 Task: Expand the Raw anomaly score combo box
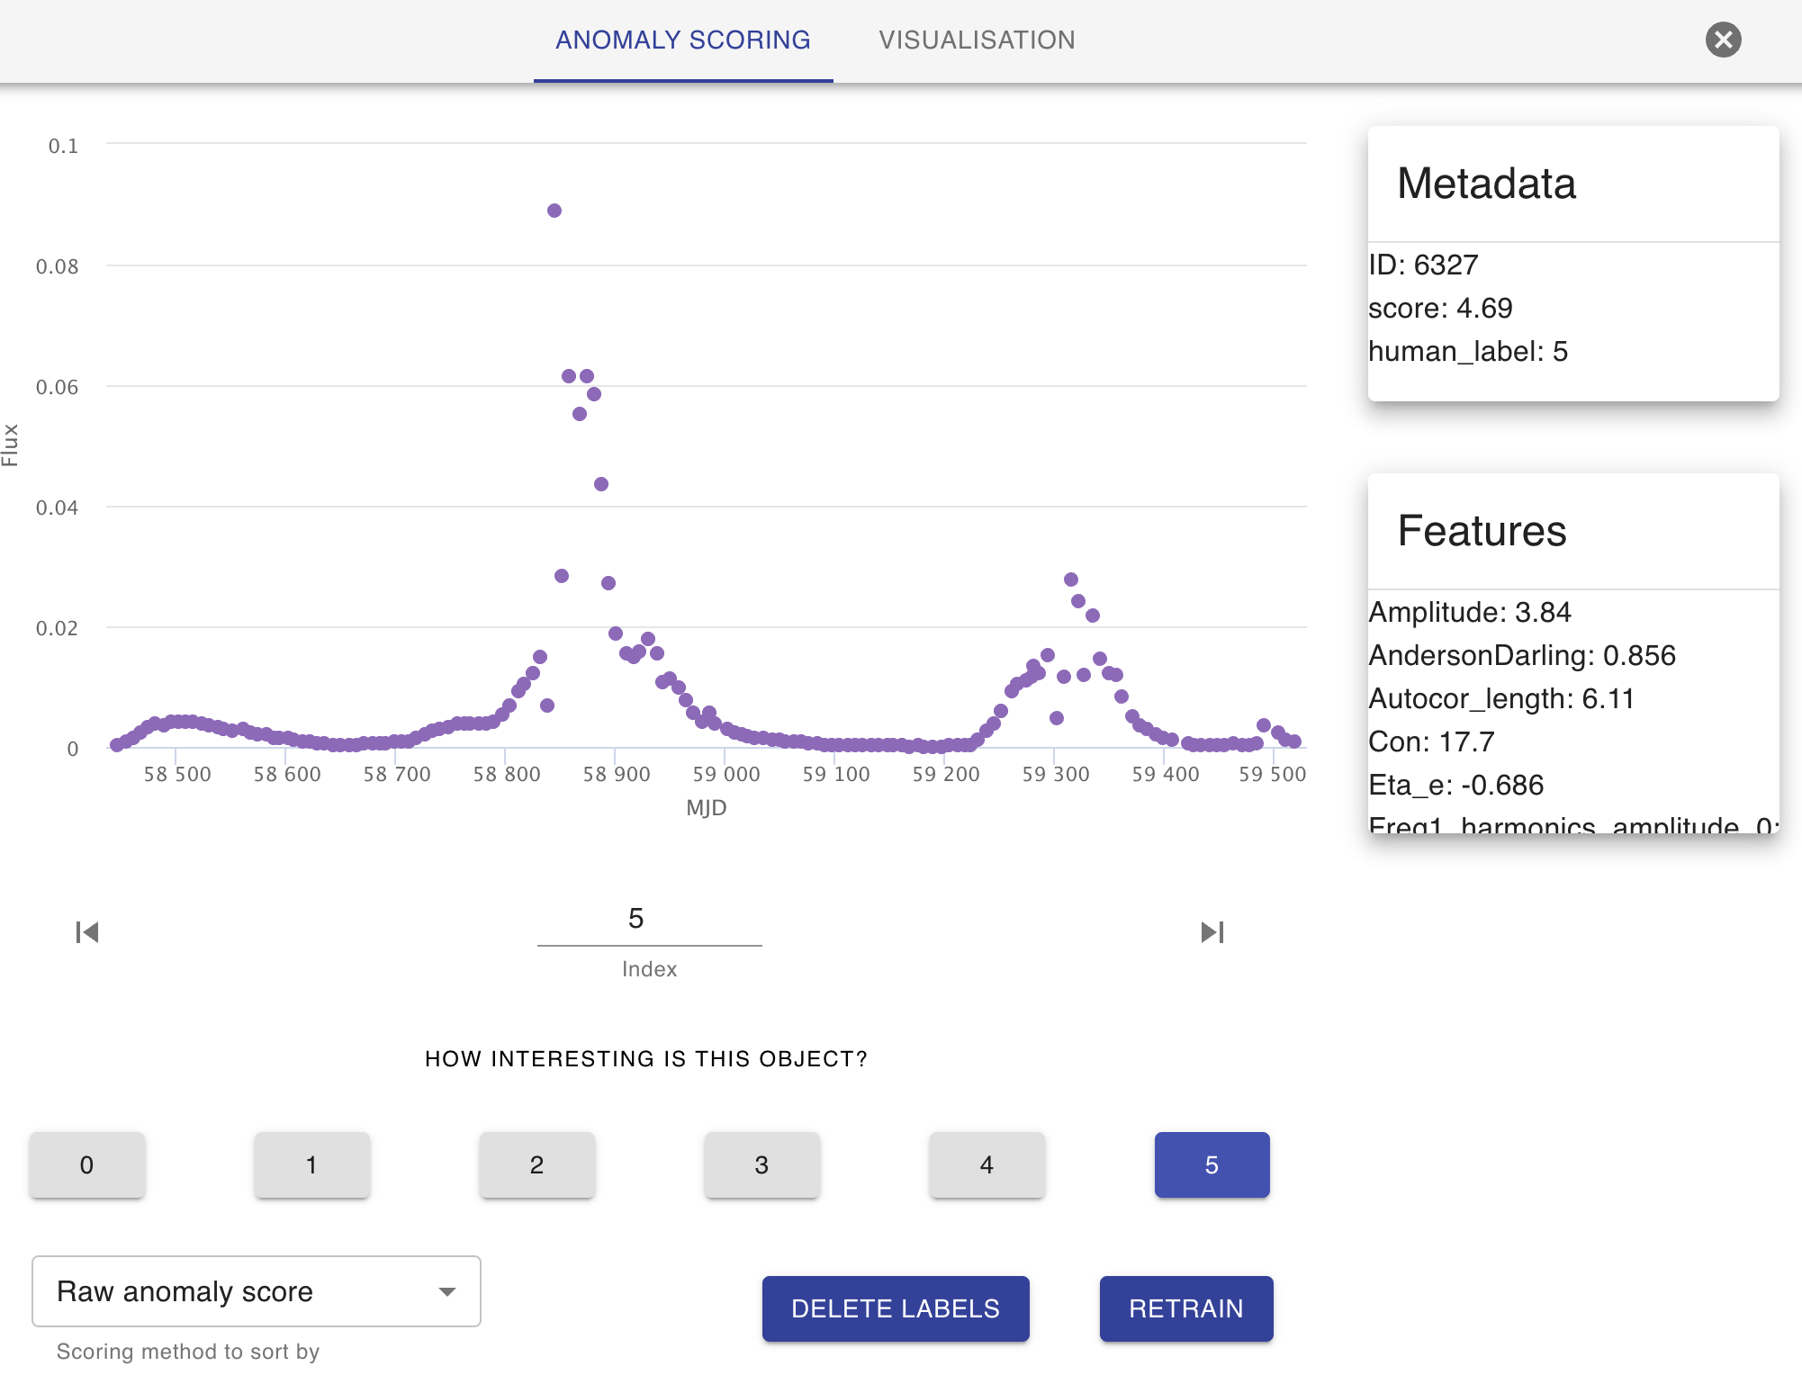click(x=256, y=1291)
